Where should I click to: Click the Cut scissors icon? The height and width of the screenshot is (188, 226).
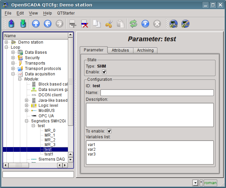[x=109, y=24]
